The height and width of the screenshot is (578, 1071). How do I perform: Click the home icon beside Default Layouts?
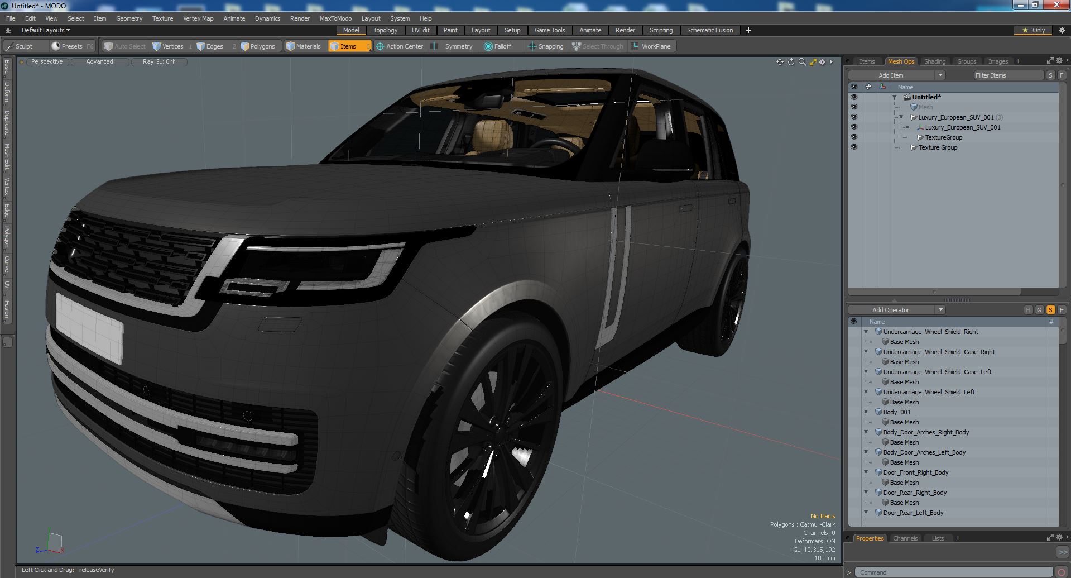(8, 30)
